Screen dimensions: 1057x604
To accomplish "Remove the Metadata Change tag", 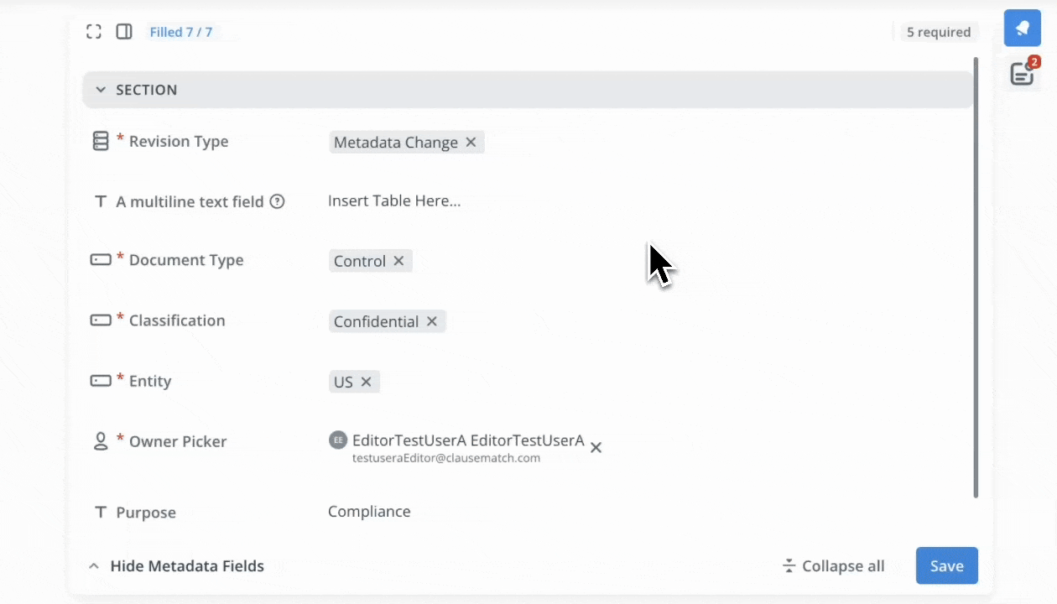I will coord(471,143).
